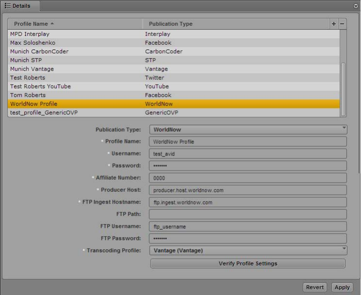Click the Producer Host input field

[248, 190]
